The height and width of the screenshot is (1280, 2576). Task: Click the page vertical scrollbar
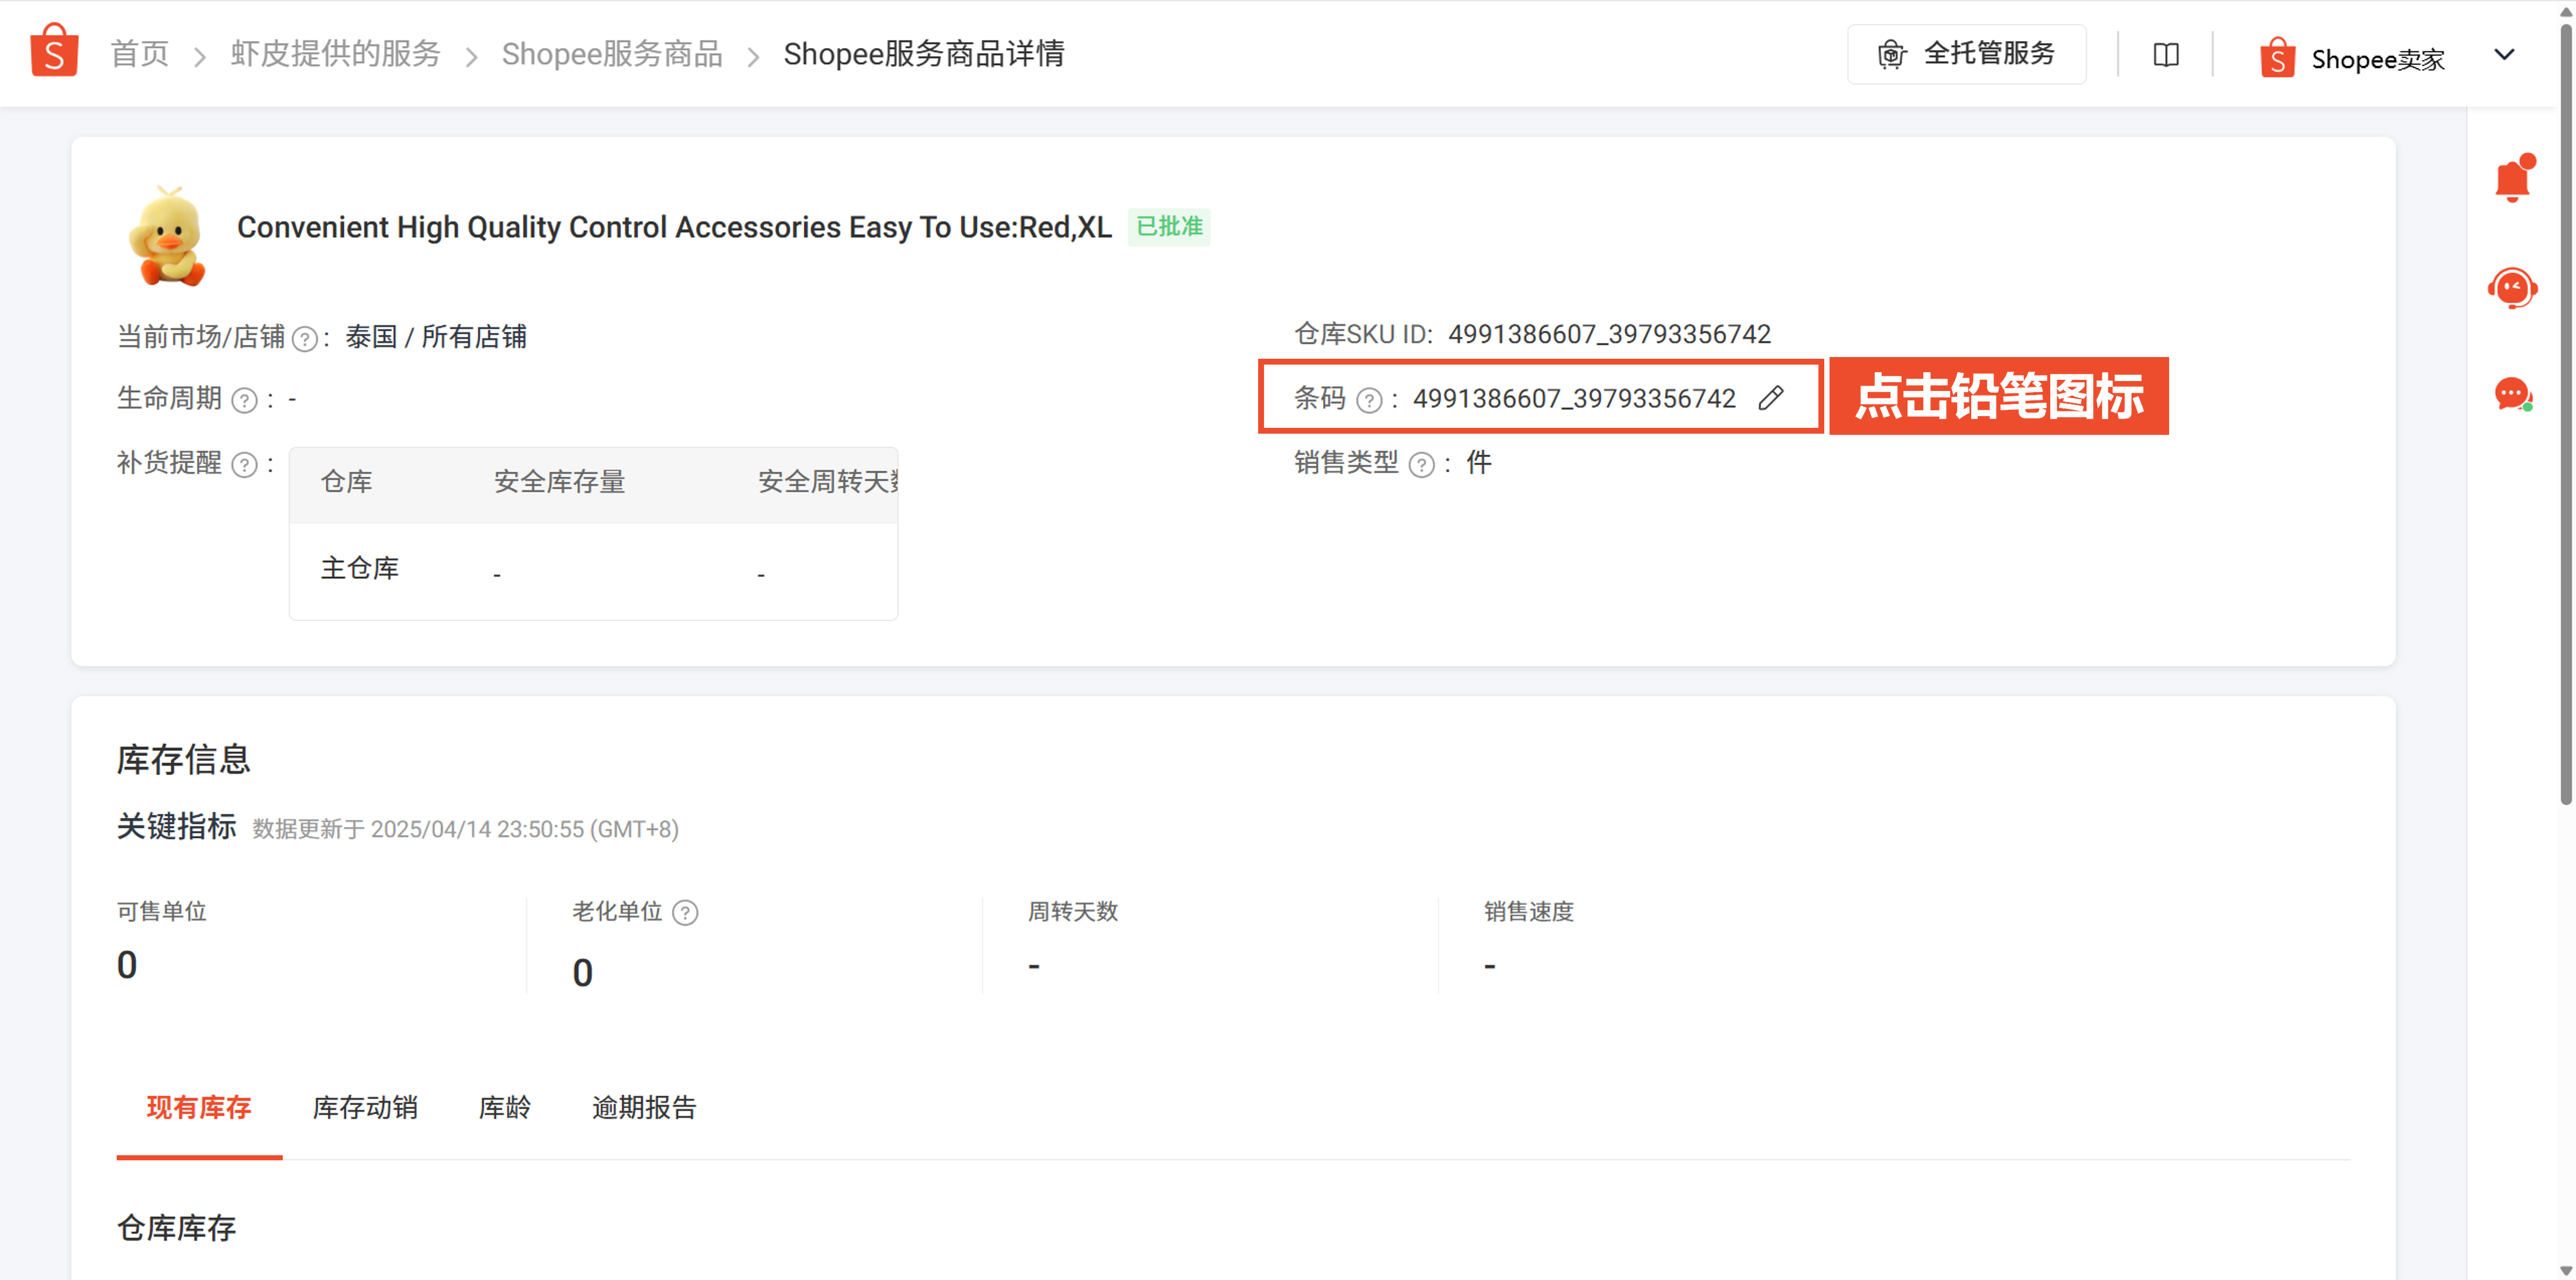[x=2565, y=415]
